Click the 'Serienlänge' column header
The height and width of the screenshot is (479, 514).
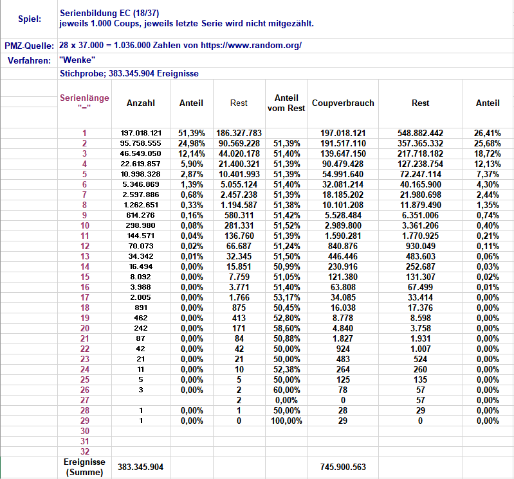coord(84,102)
